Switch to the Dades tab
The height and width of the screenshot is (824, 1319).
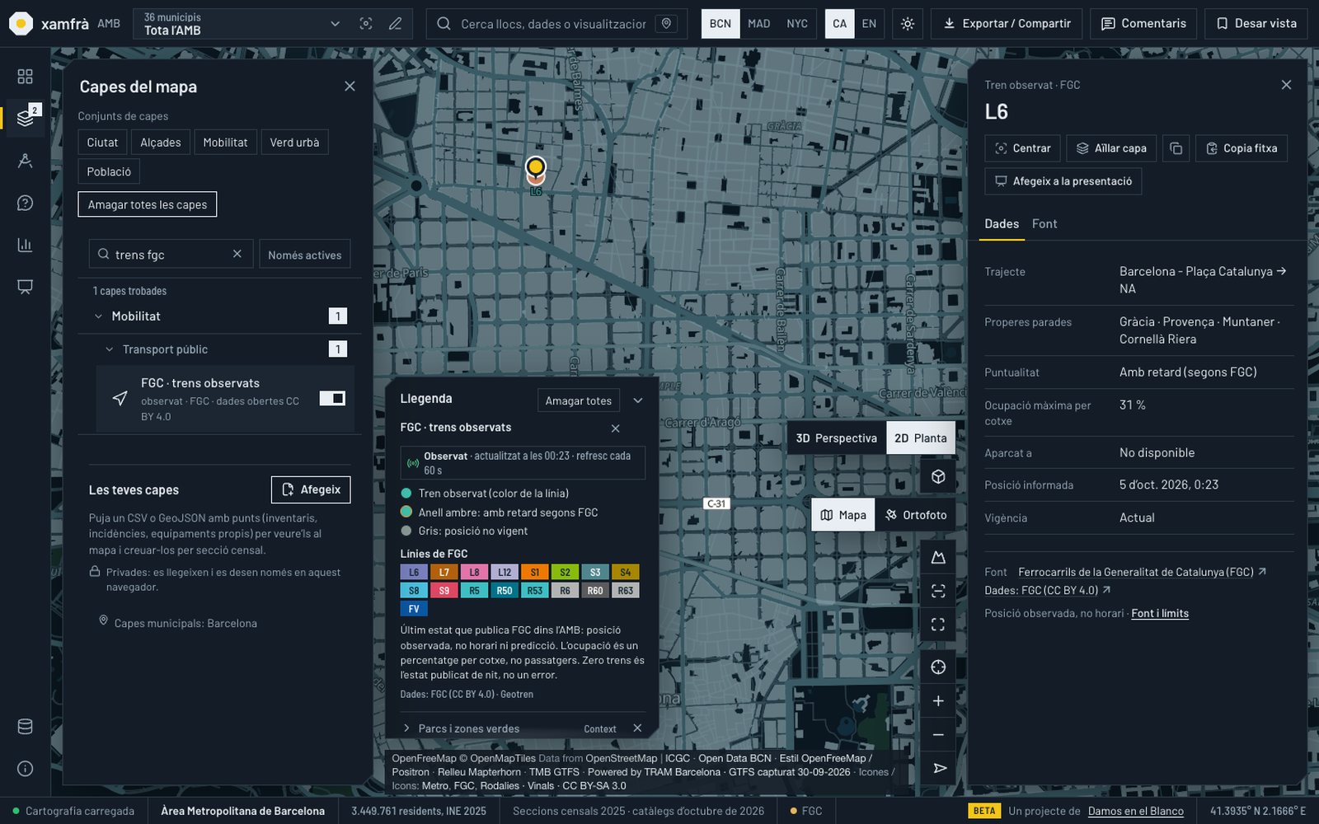click(1002, 224)
